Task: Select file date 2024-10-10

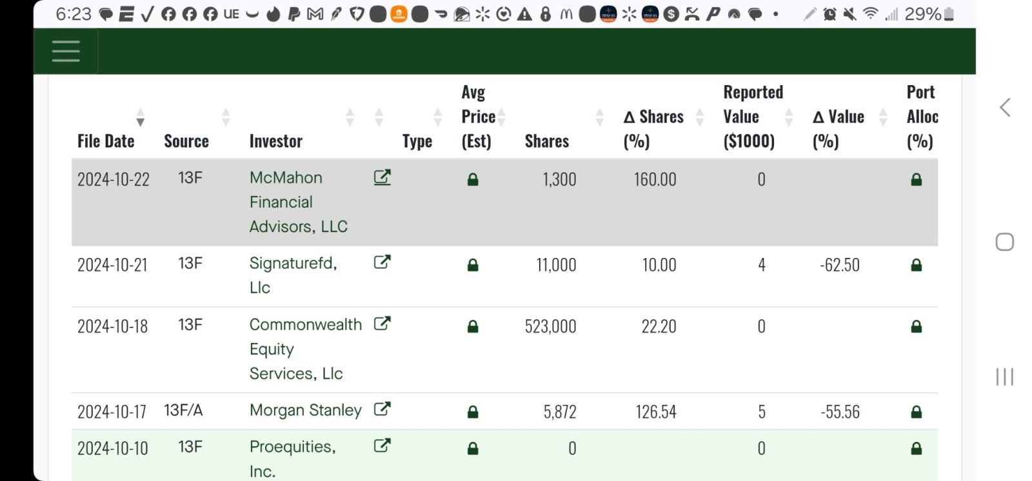Action: (x=113, y=448)
